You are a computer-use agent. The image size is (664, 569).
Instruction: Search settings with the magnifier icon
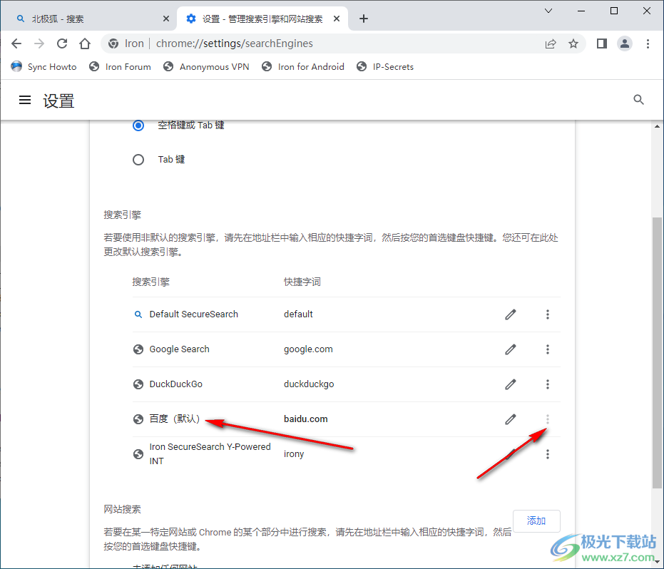coord(638,100)
